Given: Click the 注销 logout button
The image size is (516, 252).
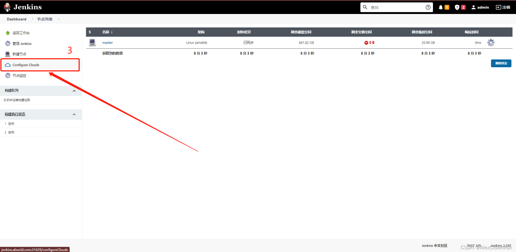Looking at the screenshot, I should point(503,7).
